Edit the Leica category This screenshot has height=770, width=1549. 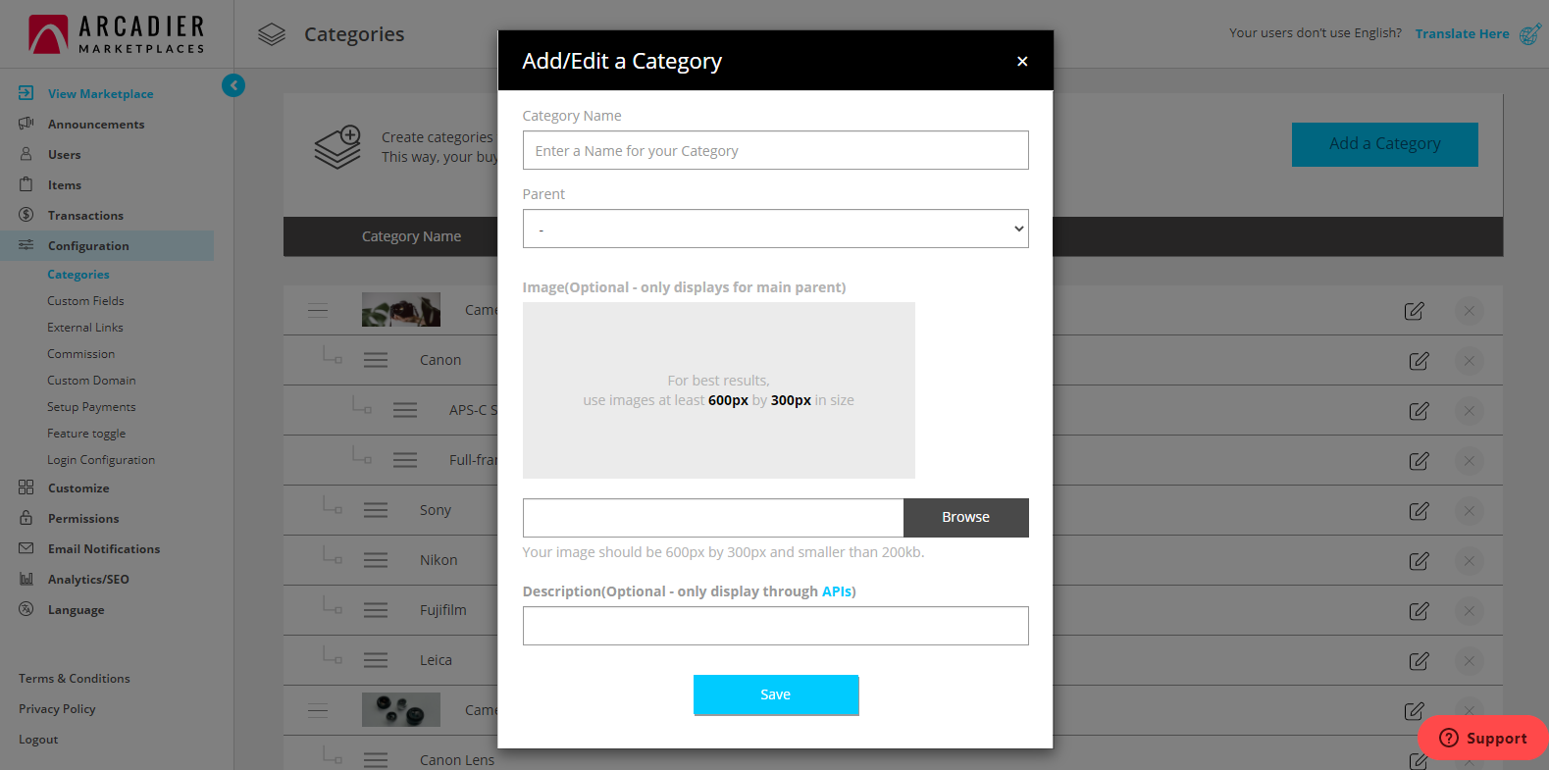1419,661
